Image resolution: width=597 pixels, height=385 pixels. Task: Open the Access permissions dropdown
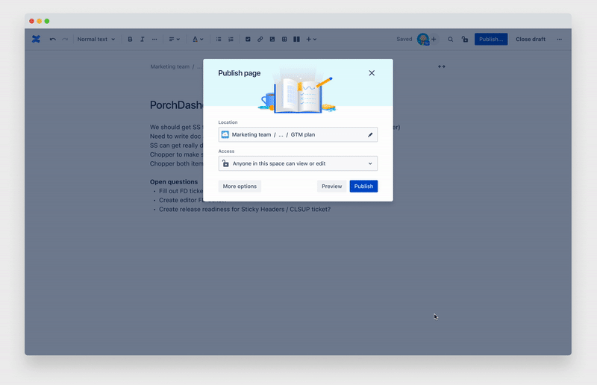(x=298, y=163)
